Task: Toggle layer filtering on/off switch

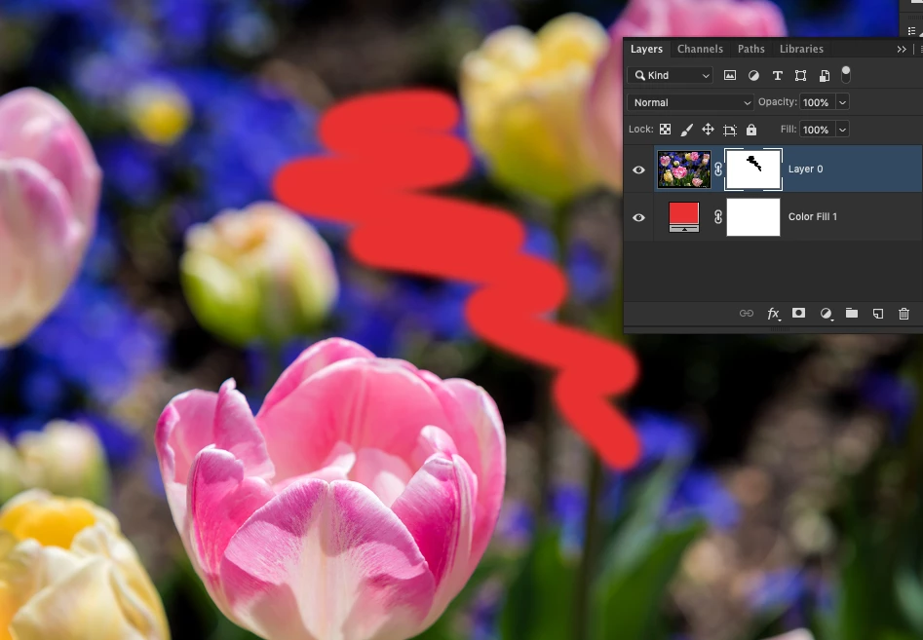Action: click(x=846, y=74)
